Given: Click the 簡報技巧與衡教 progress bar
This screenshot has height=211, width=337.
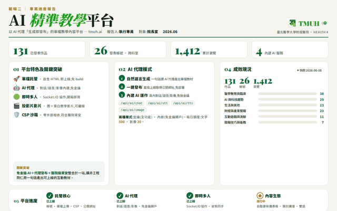Looking at the screenshot, I should [288, 122].
